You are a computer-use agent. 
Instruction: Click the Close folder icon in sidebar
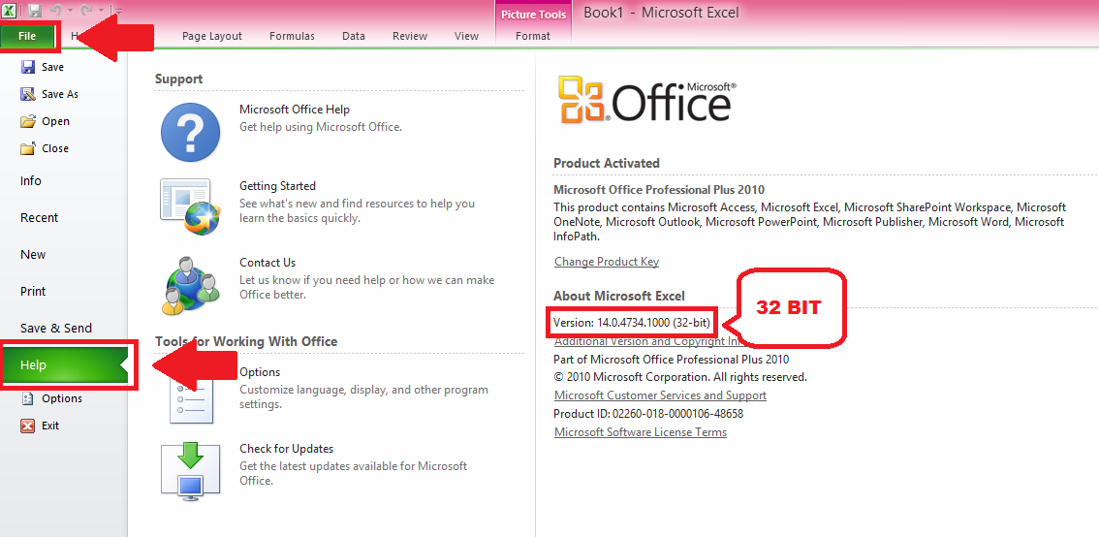[28, 148]
